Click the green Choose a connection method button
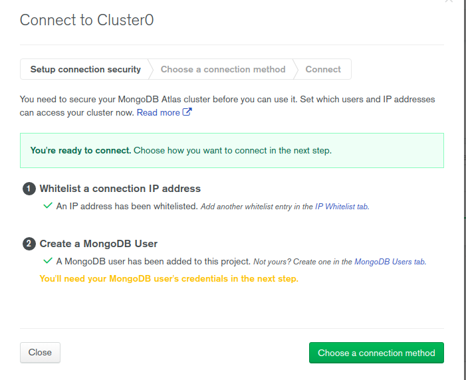The height and width of the screenshot is (380, 466). click(x=376, y=353)
